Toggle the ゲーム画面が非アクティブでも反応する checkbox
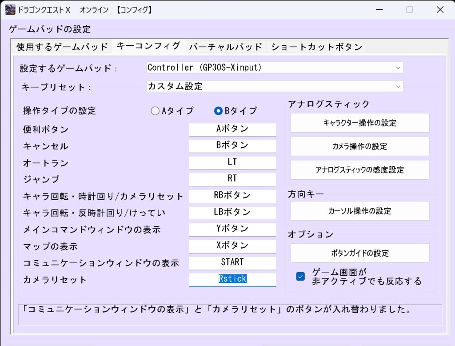This screenshot has height=346, width=455. coord(300,276)
